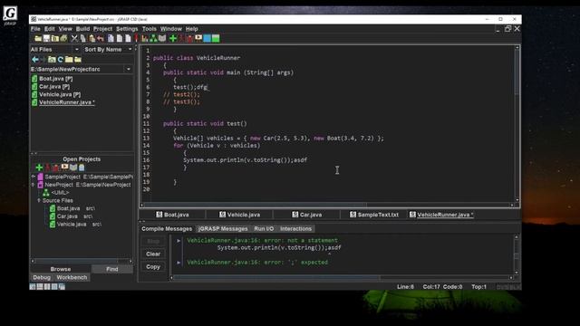Viewport: 580px width, 326px height.
Task: Click the red ladybug icon under Open Projects
Action: tap(56, 168)
